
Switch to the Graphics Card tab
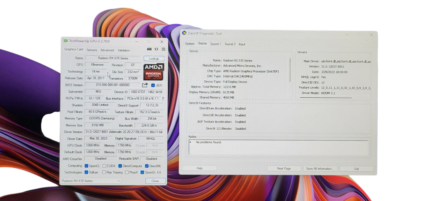[74, 49]
